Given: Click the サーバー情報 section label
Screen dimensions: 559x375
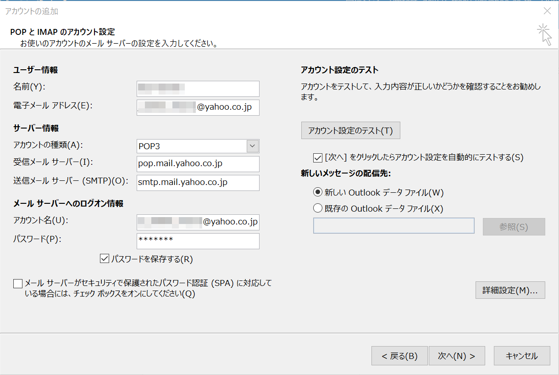Looking at the screenshot, I should (36, 128).
